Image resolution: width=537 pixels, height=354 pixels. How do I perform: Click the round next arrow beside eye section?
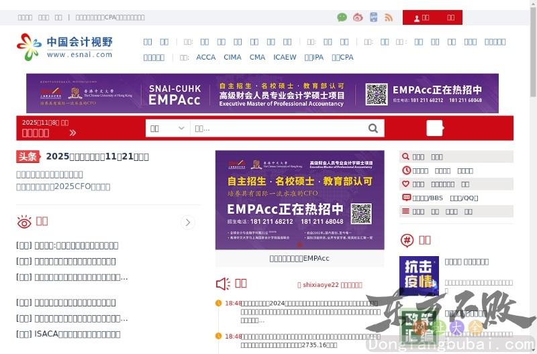coord(188,223)
